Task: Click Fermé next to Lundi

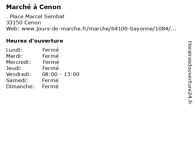Action: click(51, 50)
